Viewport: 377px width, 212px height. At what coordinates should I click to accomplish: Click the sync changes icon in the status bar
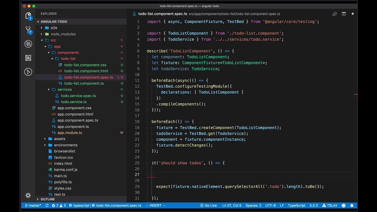point(47,206)
